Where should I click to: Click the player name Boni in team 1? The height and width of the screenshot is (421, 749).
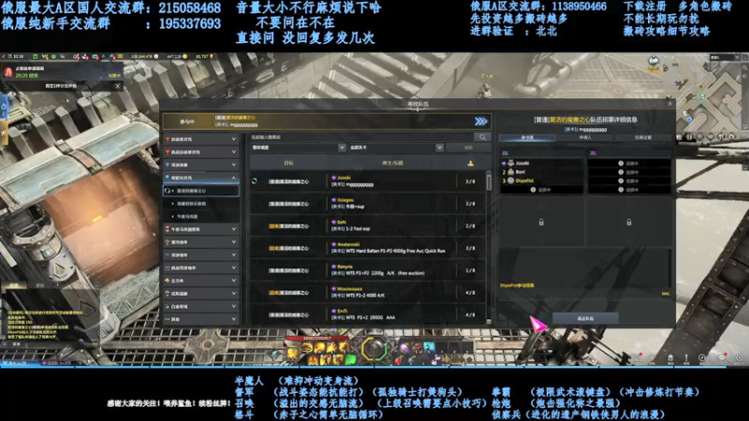pos(521,172)
